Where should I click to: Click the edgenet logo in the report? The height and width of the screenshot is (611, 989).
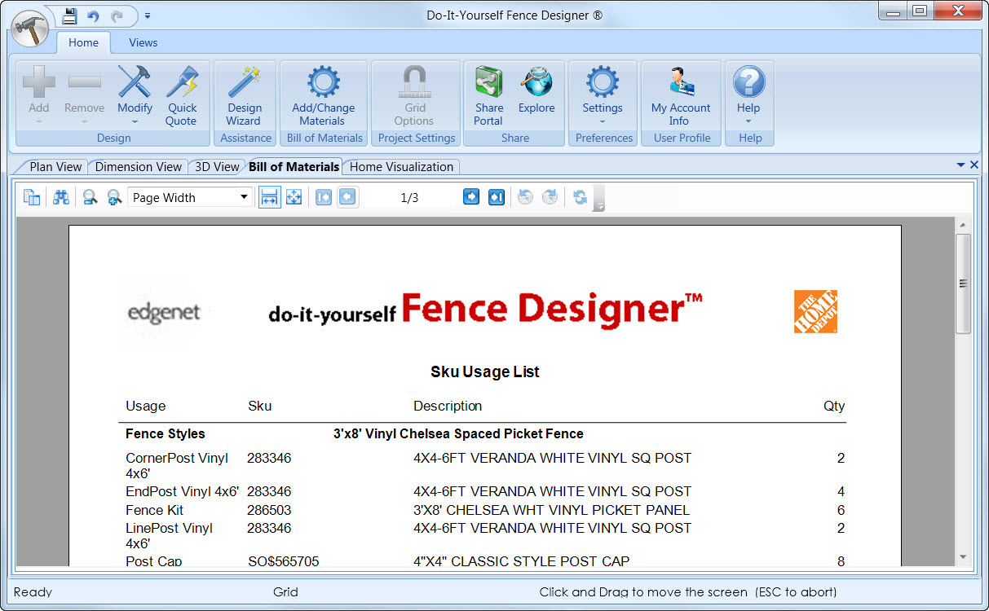click(x=163, y=313)
